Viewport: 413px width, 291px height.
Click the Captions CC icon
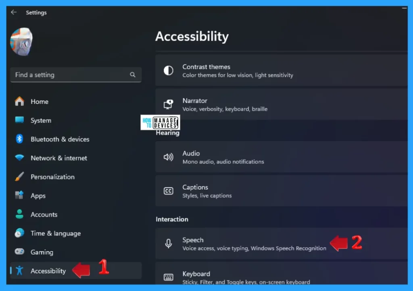[x=168, y=191]
